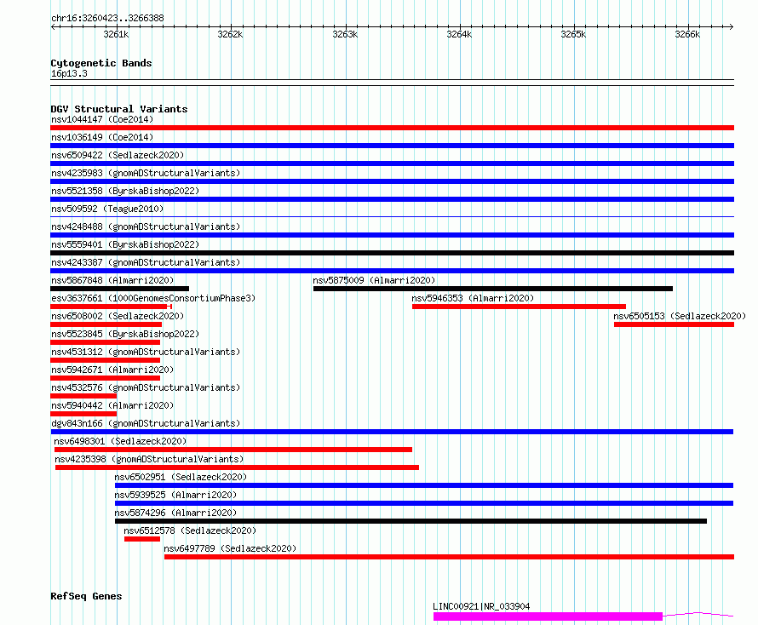Viewport: 758px width, 625px height.
Task: Click the RefSeq Genes track title
Action: coord(86,596)
